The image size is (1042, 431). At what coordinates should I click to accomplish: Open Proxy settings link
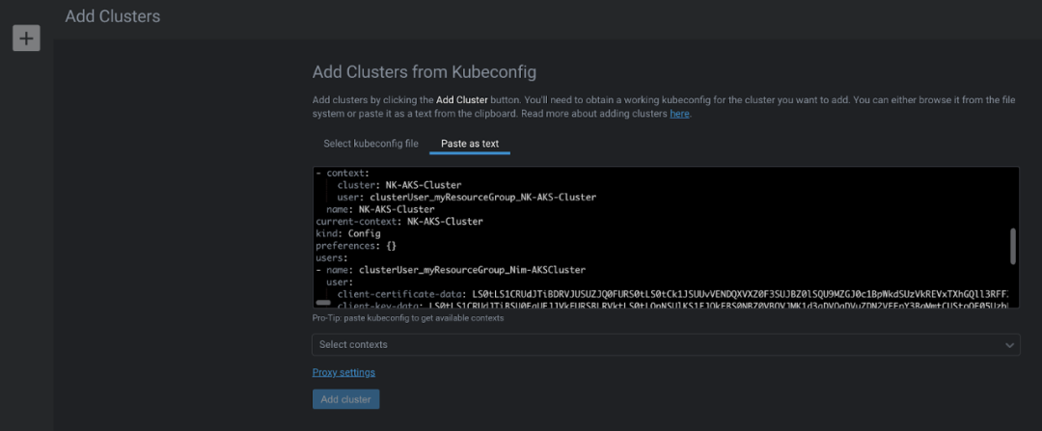pyautogui.click(x=343, y=372)
